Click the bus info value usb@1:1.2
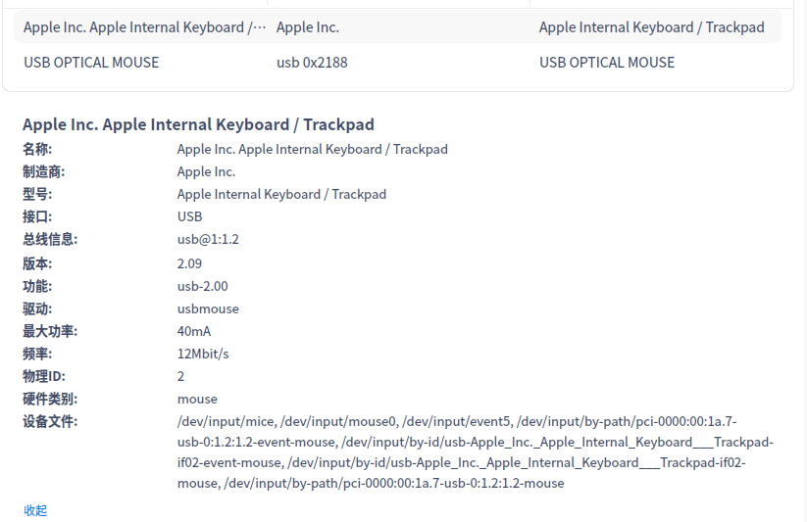807x522 pixels. point(208,239)
